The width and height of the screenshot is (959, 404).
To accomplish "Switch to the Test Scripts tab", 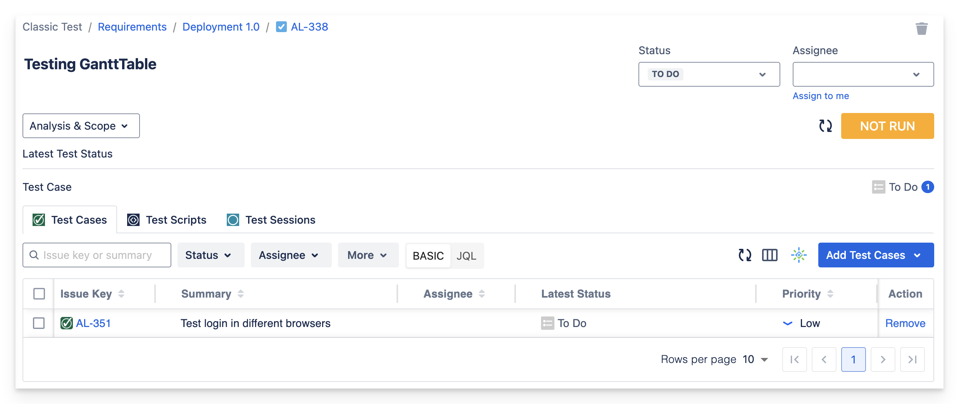I will point(167,220).
